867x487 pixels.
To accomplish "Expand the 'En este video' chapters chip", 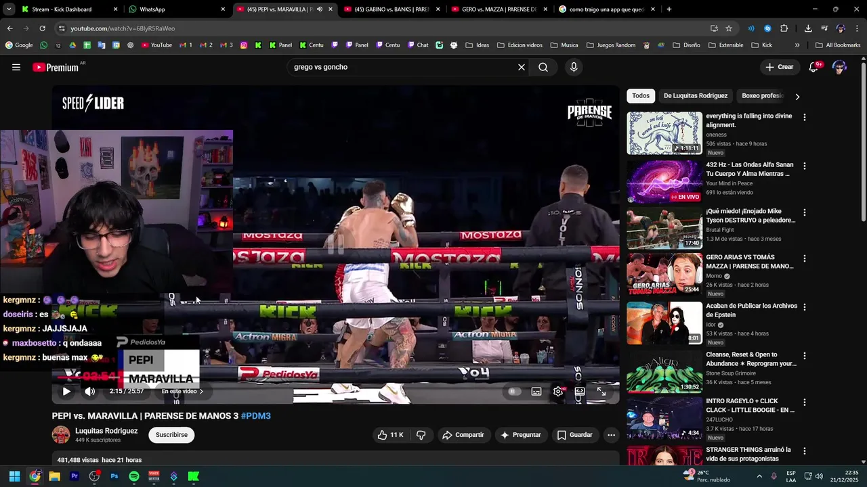I will [x=182, y=391].
